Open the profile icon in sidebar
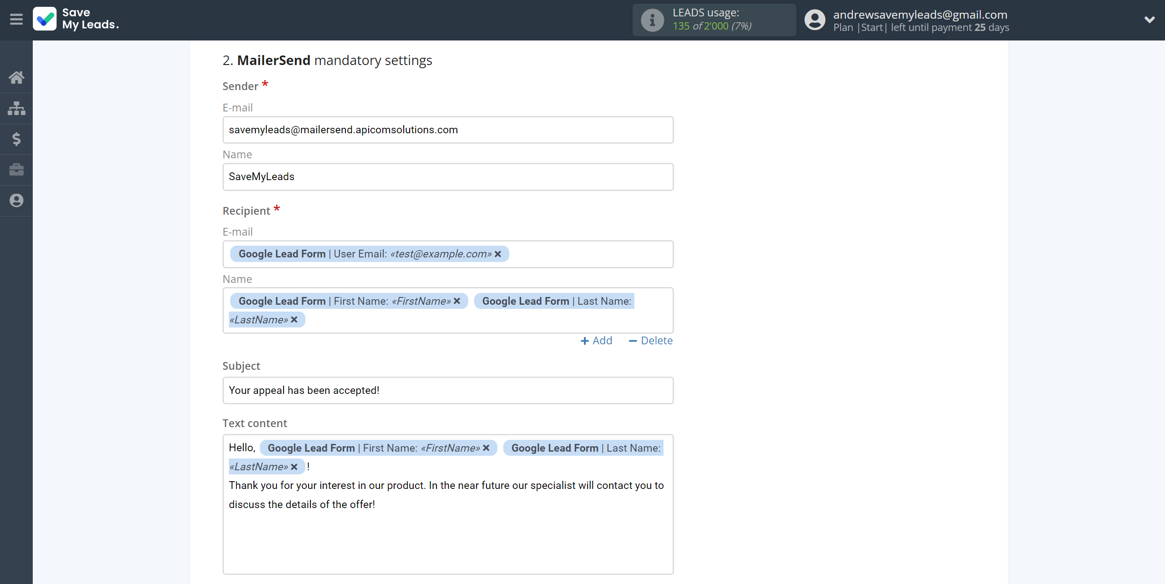The height and width of the screenshot is (584, 1165). (16, 201)
